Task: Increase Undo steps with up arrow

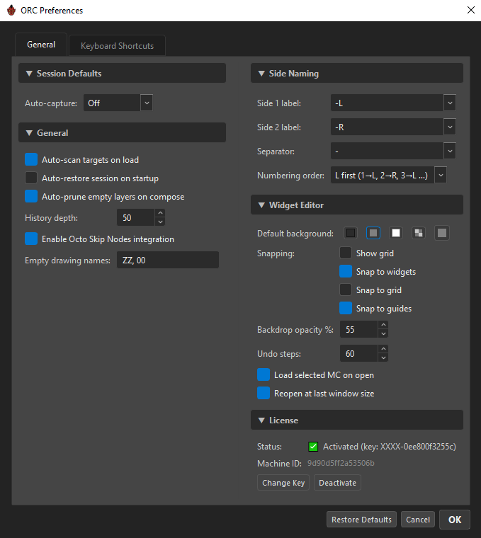Action: [x=383, y=348]
